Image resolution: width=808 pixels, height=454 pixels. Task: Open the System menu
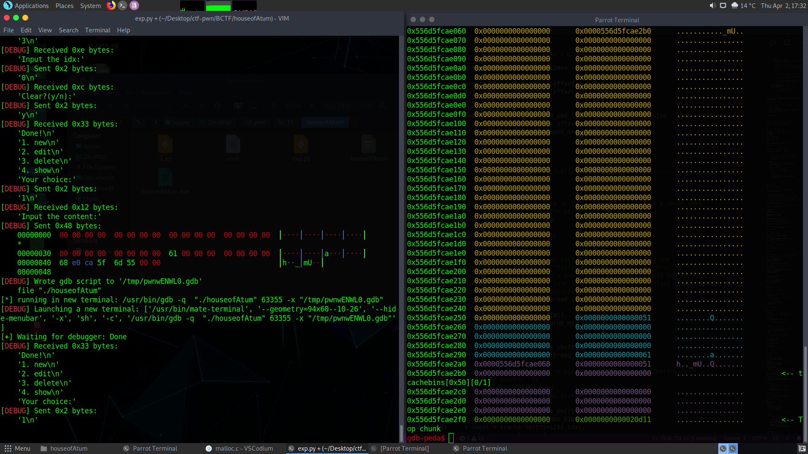point(90,6)
